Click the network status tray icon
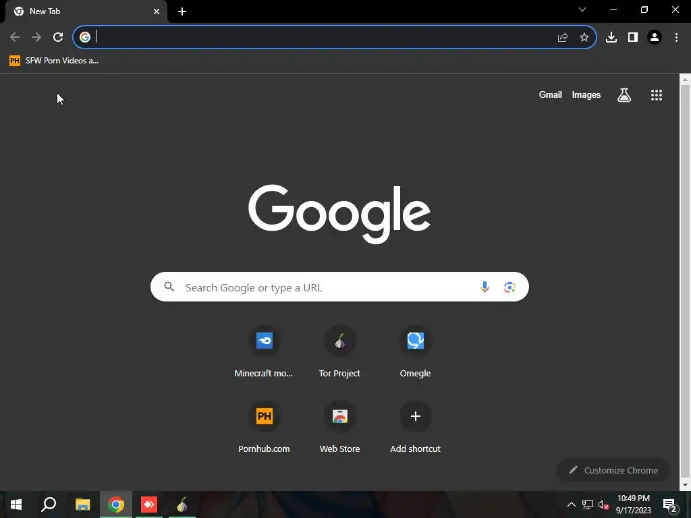The image size is (691, 518). click(588, 505)
